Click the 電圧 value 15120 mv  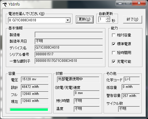[x=35, y=79]
